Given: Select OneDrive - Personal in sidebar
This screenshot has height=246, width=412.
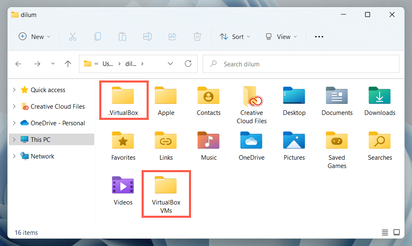Looking at the screenshot, I should pos(57,123).
